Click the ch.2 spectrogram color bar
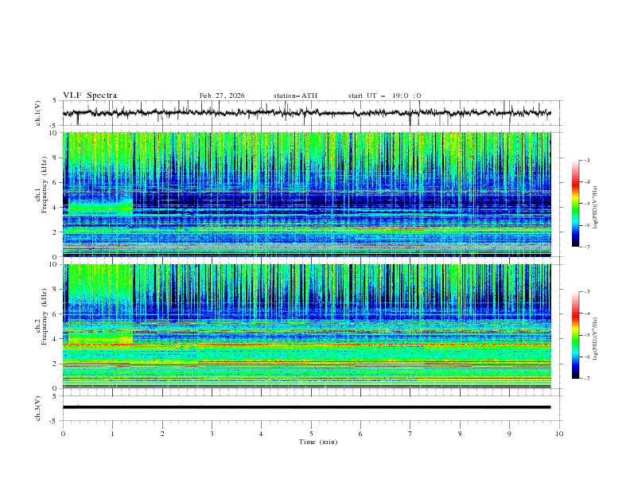This screenshot has height=487, width=630. tap(576, 335)
